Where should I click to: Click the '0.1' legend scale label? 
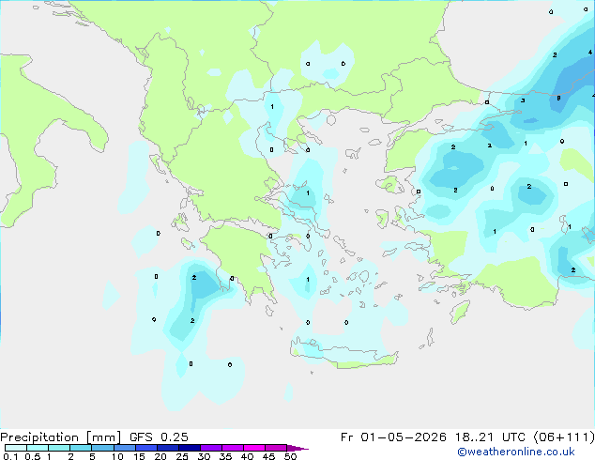click(x=10, y=456)
